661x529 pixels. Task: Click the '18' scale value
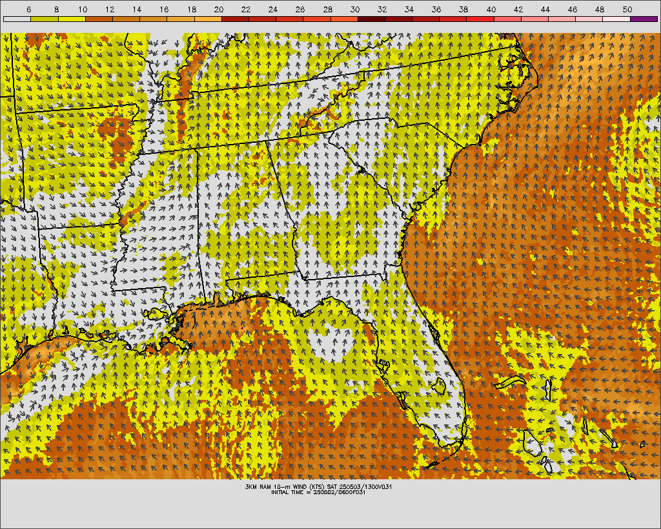coord(192,9)
